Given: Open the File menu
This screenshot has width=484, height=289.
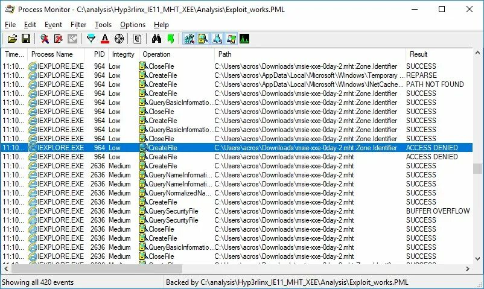Looking at the screenshot, I should click(10, 25).
